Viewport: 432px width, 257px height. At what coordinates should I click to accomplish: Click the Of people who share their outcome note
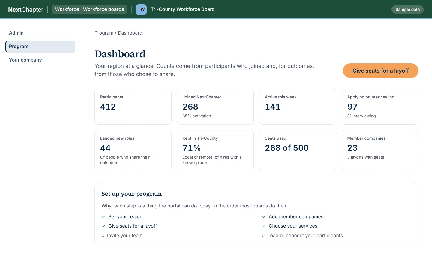[x=125, y=160]
